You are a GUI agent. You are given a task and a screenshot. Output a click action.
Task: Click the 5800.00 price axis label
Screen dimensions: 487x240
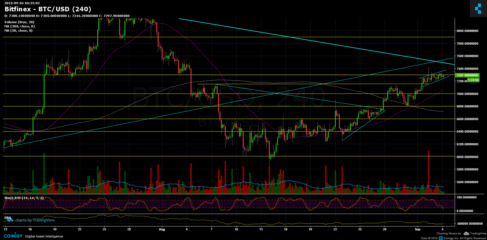(x=467, y=169)
